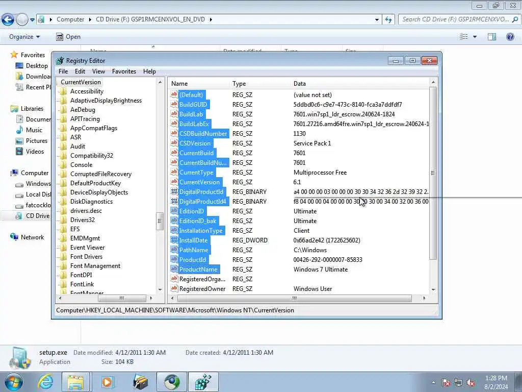Screen dimensions: 522x392
Task: Select the Drivers32 key in the tree
Action: point(82,219)
